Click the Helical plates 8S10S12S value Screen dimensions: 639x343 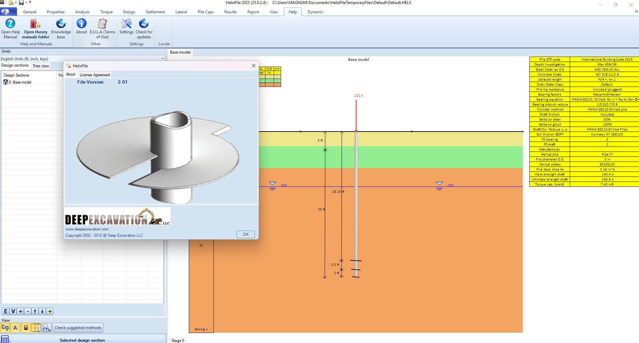[607, 165]
